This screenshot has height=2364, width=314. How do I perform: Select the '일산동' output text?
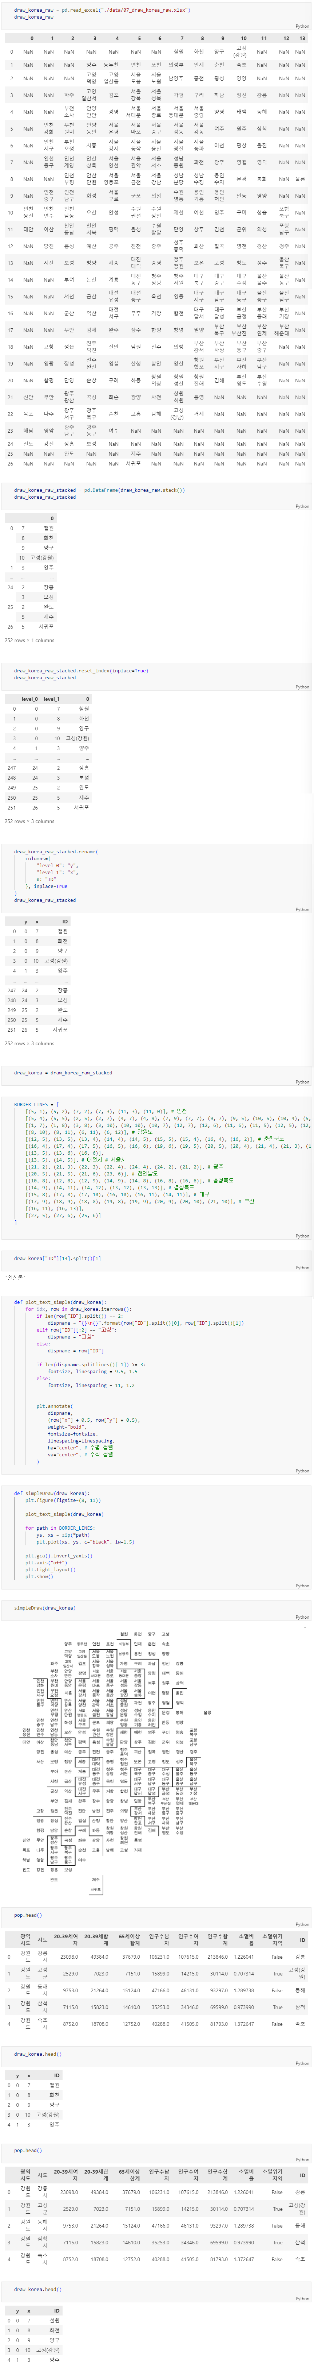pyautogui.click(x=16, y=1278)
